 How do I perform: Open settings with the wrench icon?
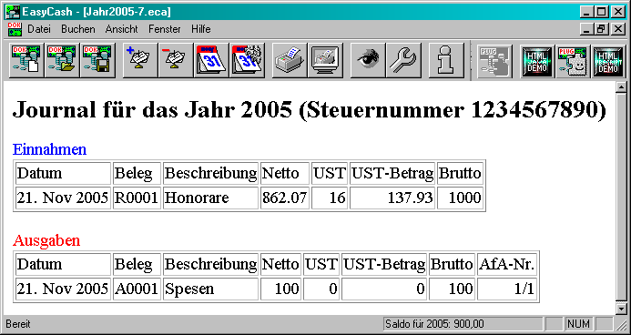click(403, 60)
